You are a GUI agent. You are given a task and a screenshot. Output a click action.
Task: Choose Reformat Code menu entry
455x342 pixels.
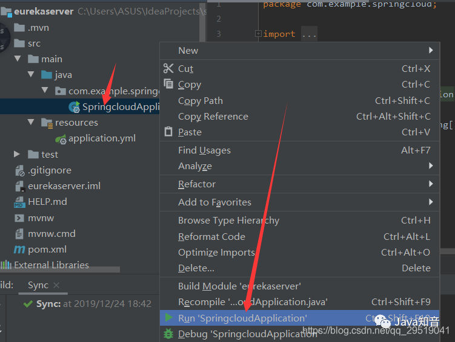click(x=300, y=237)
